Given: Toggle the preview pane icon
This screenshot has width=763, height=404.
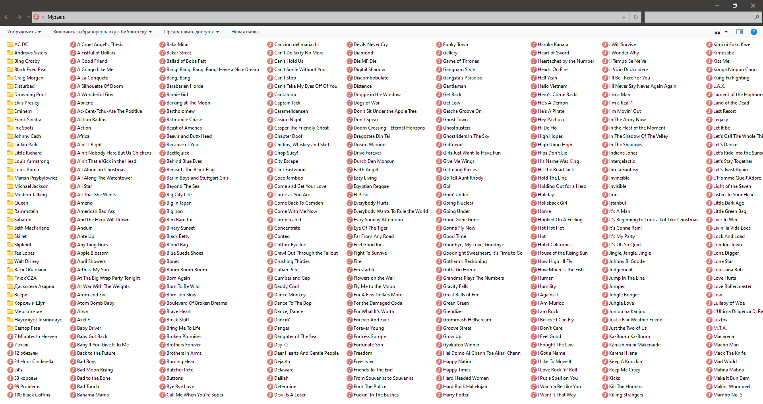Looking at the screenshot, I should [x=740, y=32].
